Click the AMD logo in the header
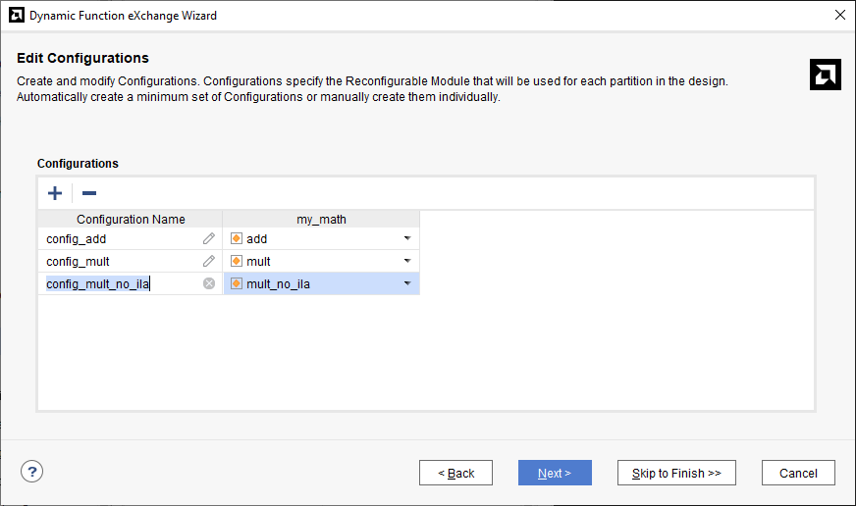The image size is (856, 506). pos(825,75)
